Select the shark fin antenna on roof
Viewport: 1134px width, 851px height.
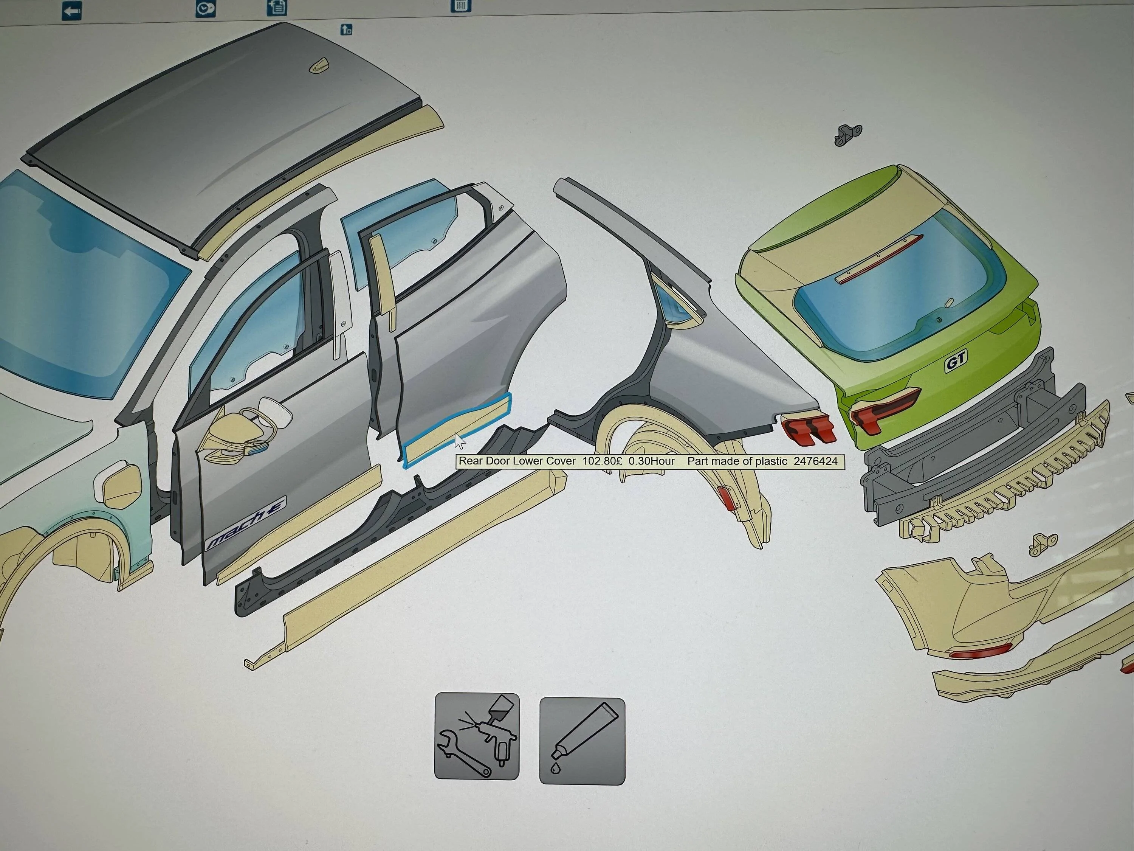(x=318, y=65)
